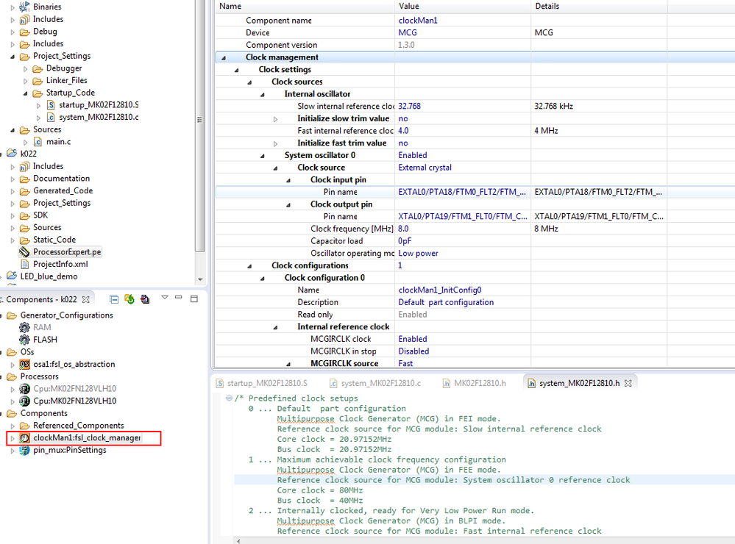This screenshot has width=735, height=544.
Task: Click the ProjectInfo.xml file icon
Action: pos(25,264)
